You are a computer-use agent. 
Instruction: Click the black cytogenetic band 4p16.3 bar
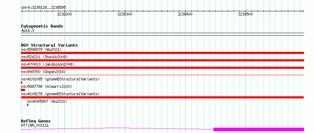point(162,34)
